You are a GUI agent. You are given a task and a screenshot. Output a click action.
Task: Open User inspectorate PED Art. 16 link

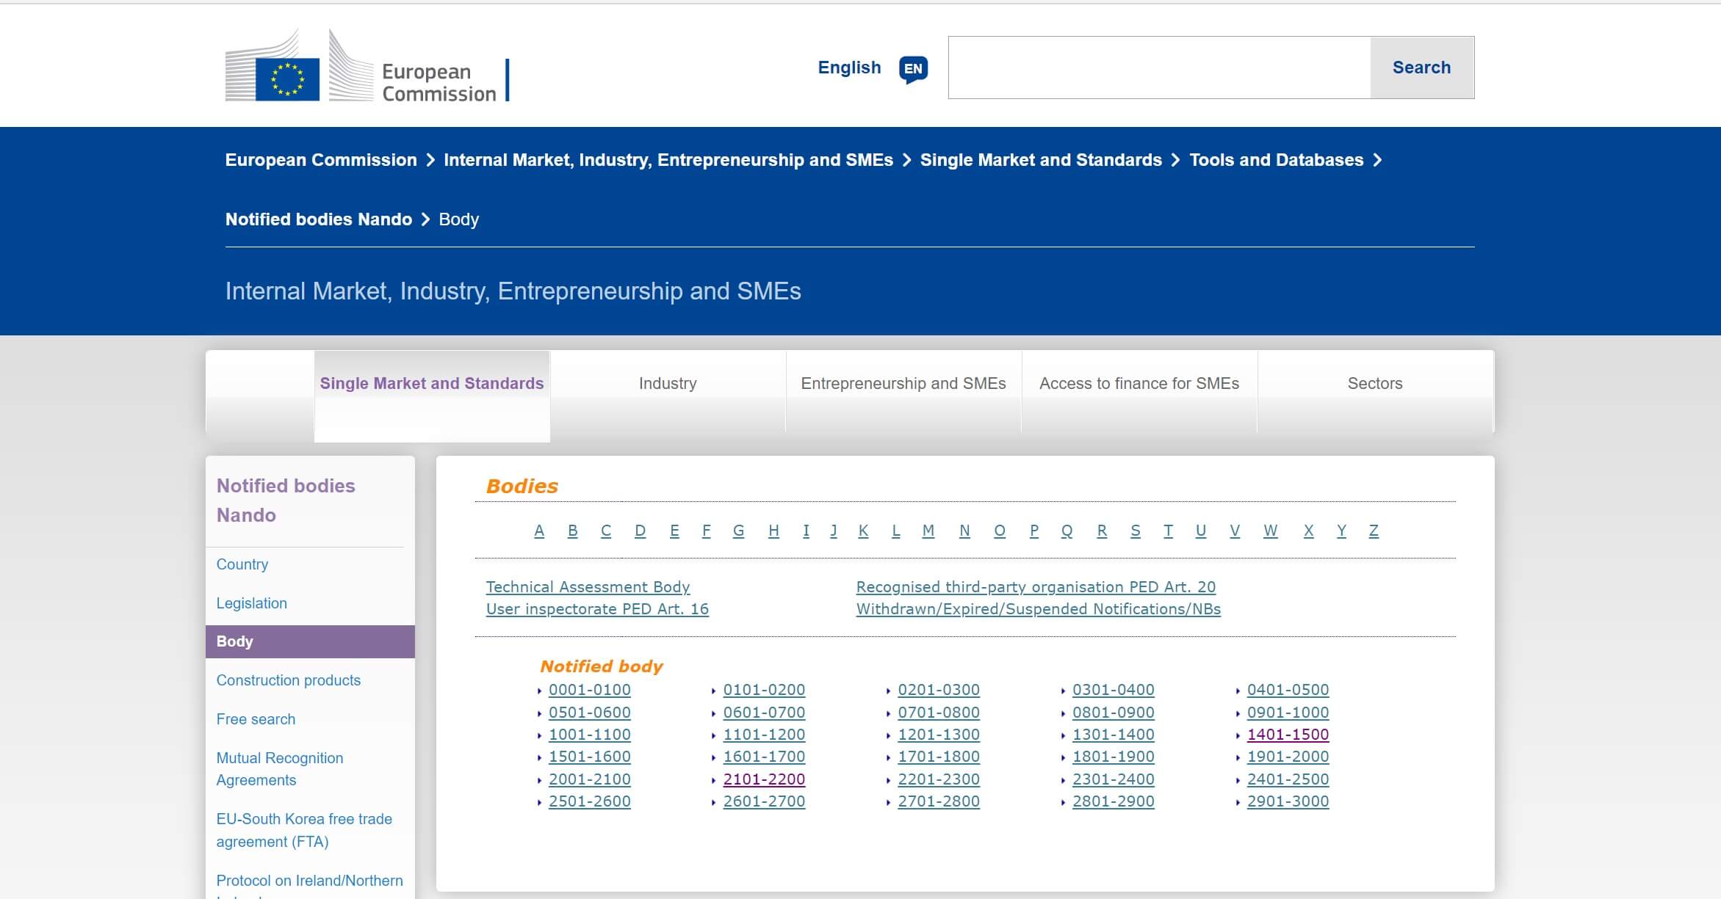click(x=597, y=609)
